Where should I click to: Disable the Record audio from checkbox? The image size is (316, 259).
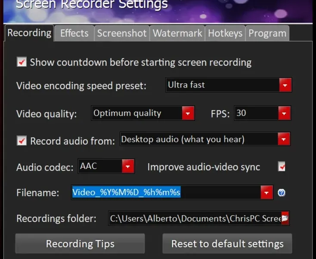[x=22, y=141]
